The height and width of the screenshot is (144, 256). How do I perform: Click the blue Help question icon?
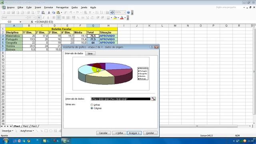pyautogui.click(x=128, y=12)
